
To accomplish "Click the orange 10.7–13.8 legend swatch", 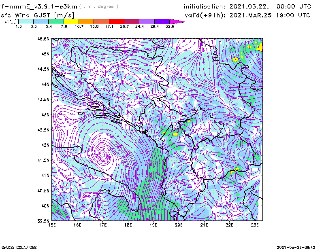I will pos(86,21).
